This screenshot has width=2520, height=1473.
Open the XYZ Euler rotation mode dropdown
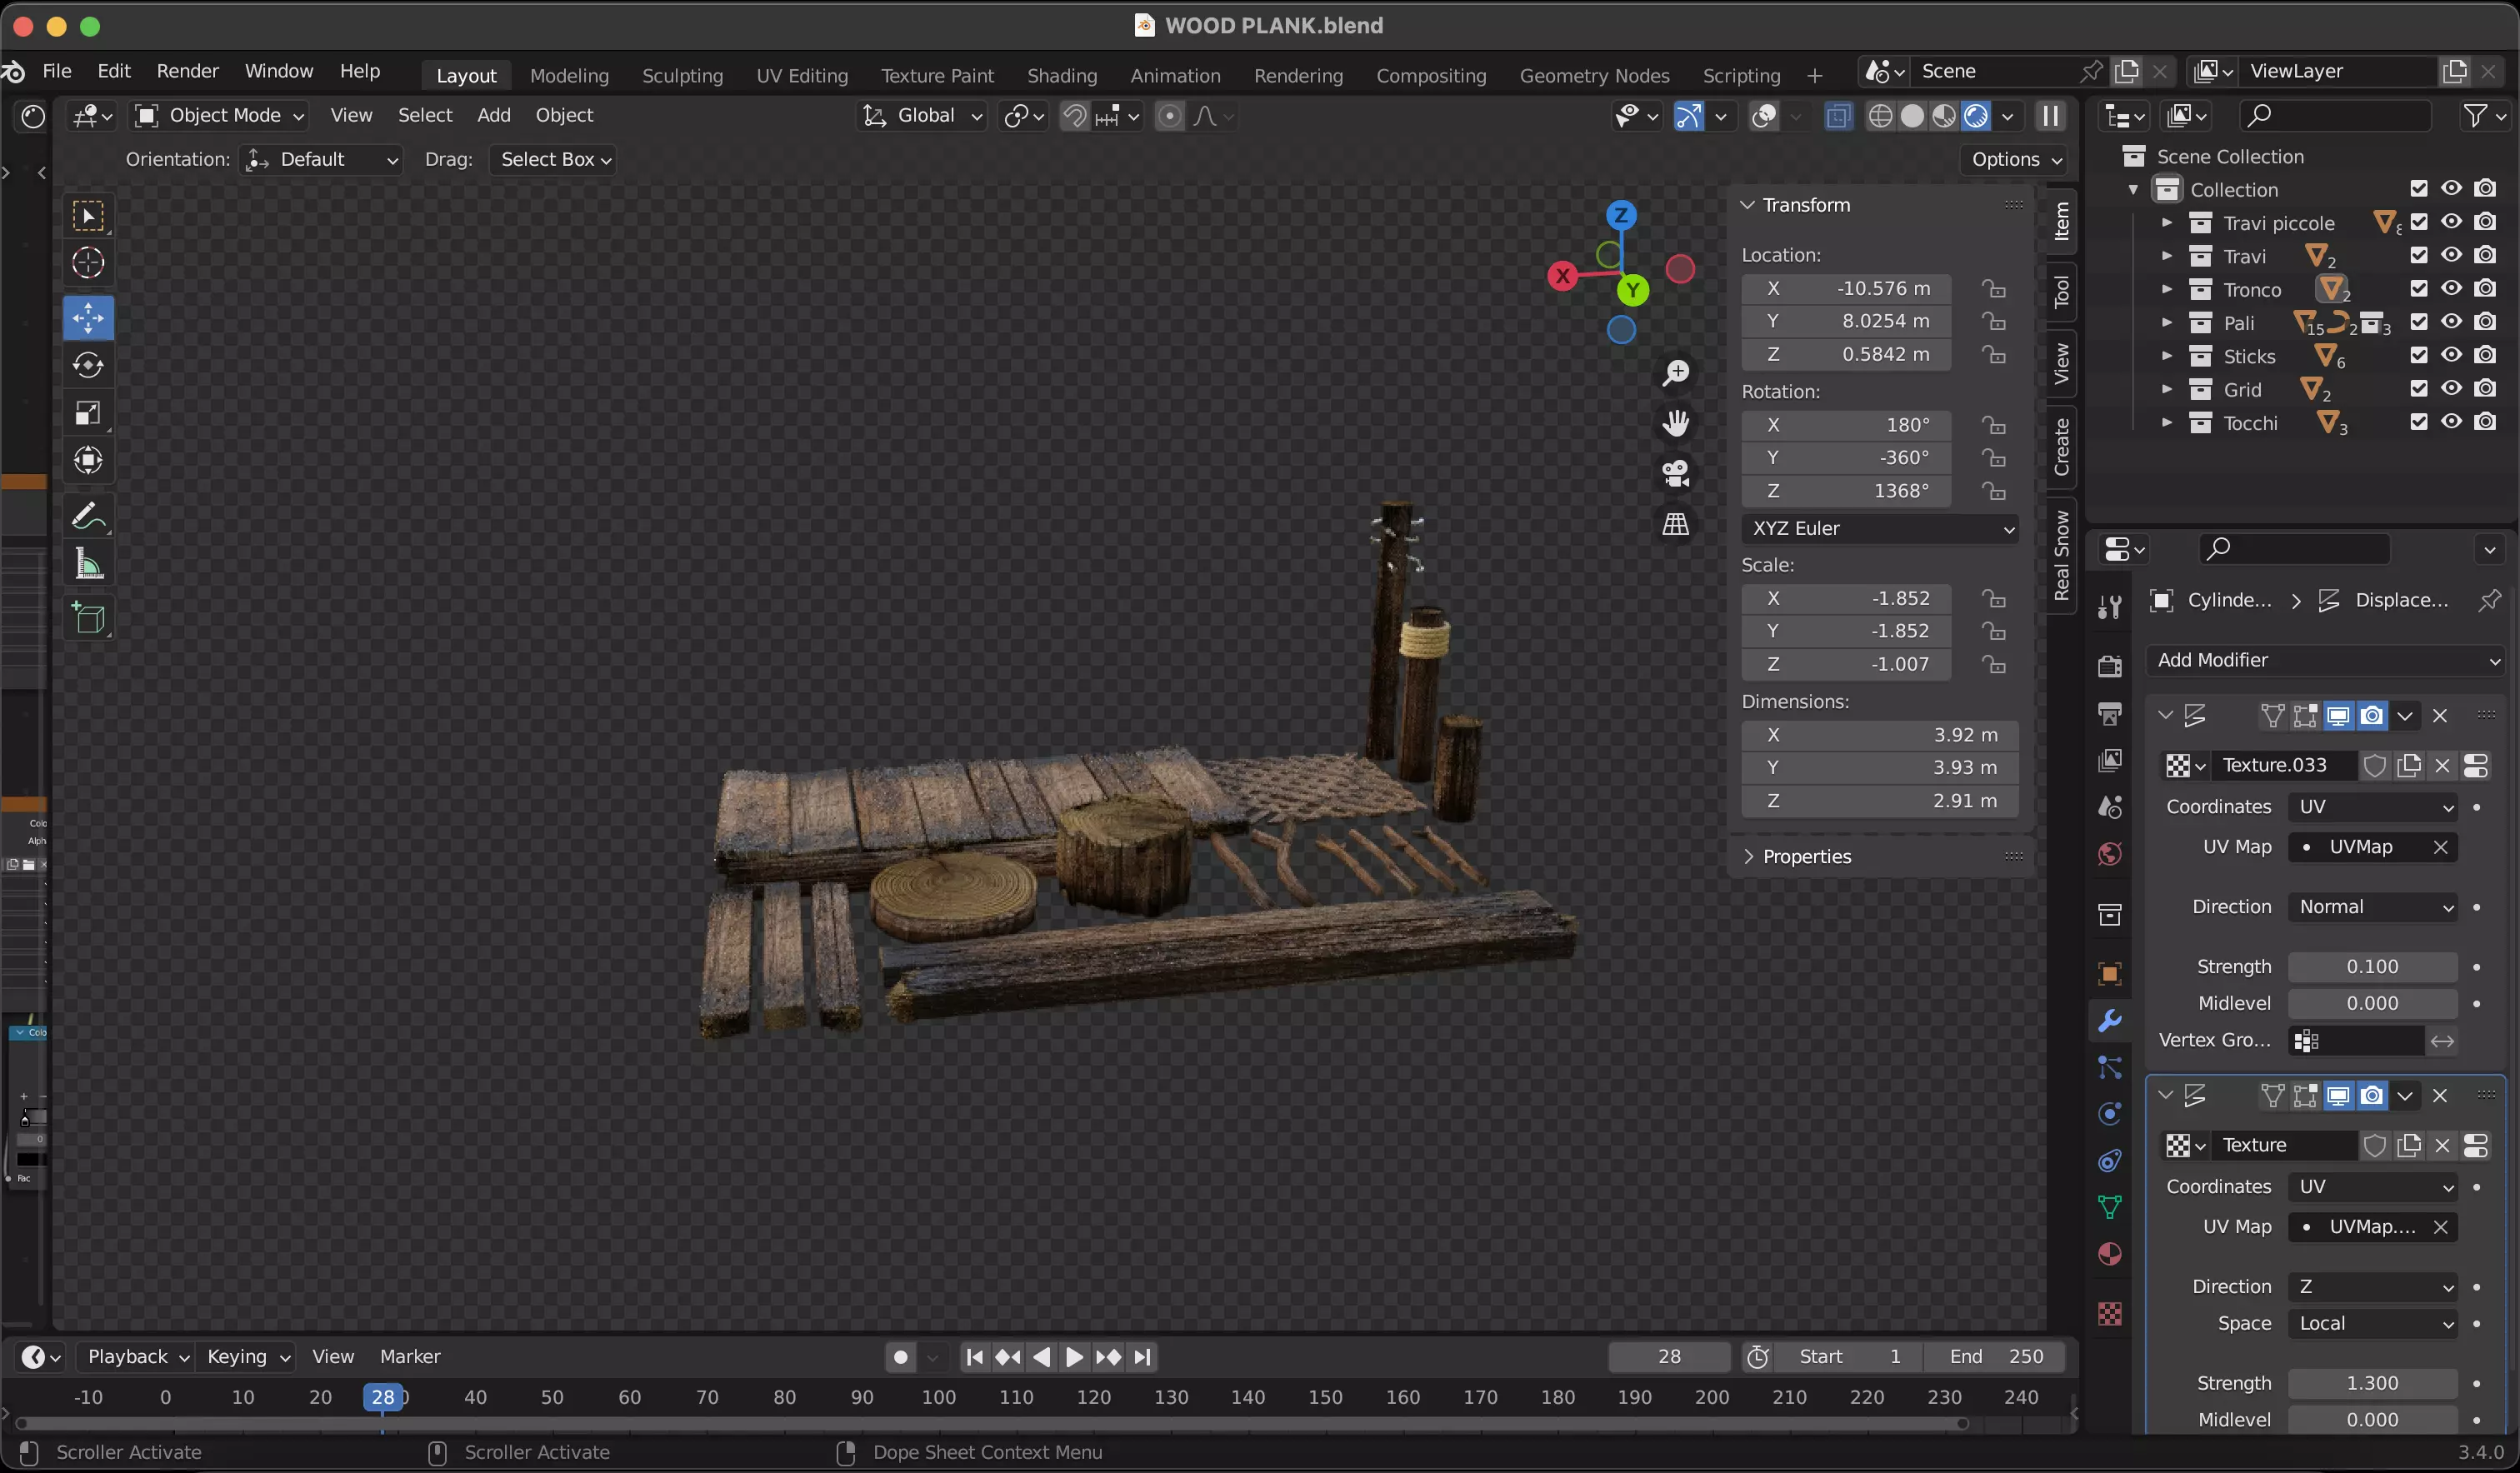click(1880, 528)
